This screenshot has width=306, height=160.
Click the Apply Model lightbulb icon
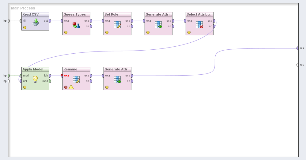tap(35, 80)
